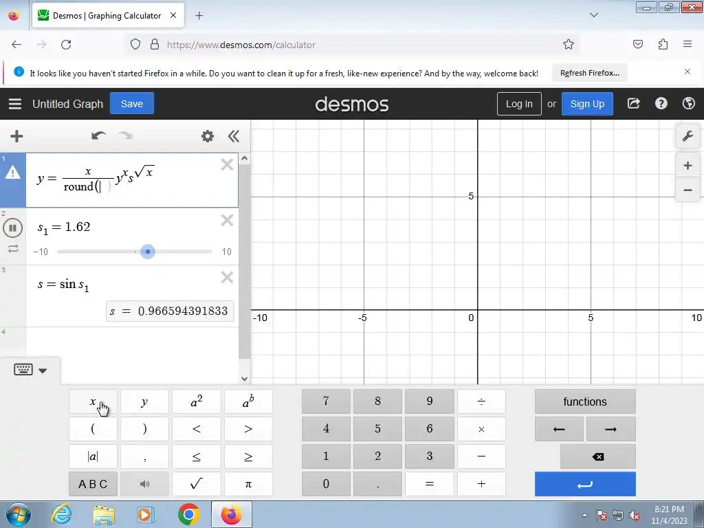
Task: Open a new browser tab
Action: 199,16
